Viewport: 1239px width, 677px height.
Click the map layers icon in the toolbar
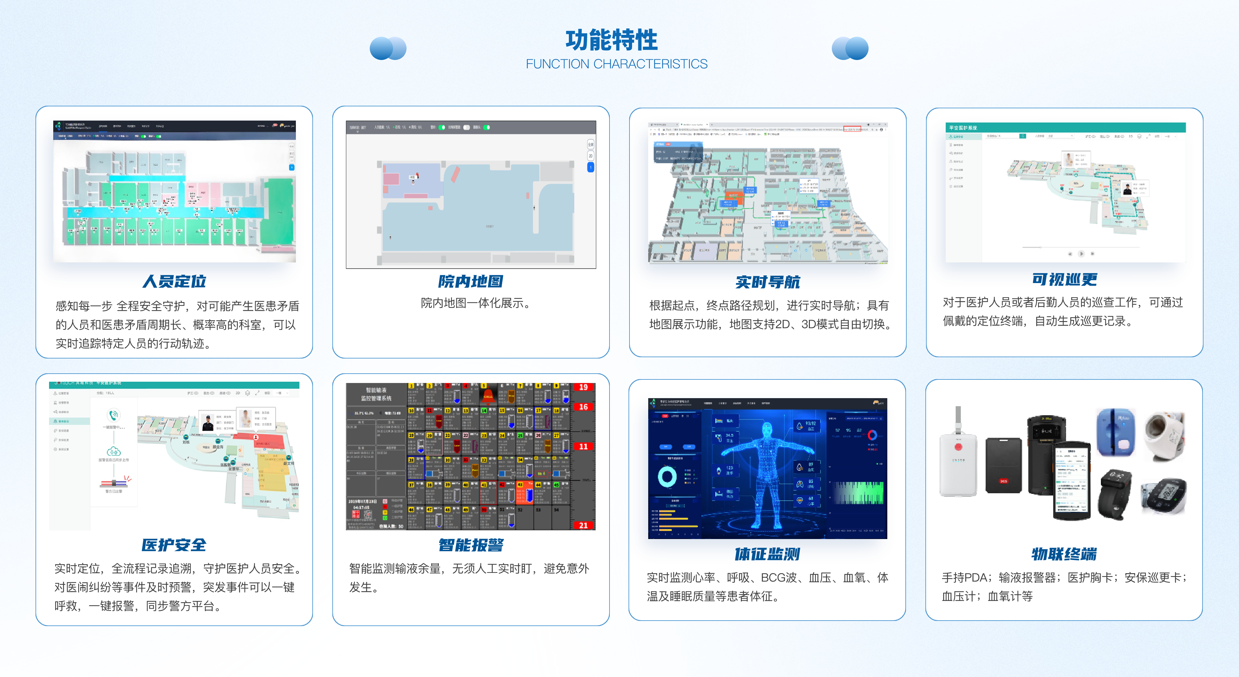coord(248,393)
